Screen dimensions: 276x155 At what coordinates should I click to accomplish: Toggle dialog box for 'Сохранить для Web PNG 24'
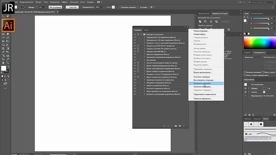[138, 52]
